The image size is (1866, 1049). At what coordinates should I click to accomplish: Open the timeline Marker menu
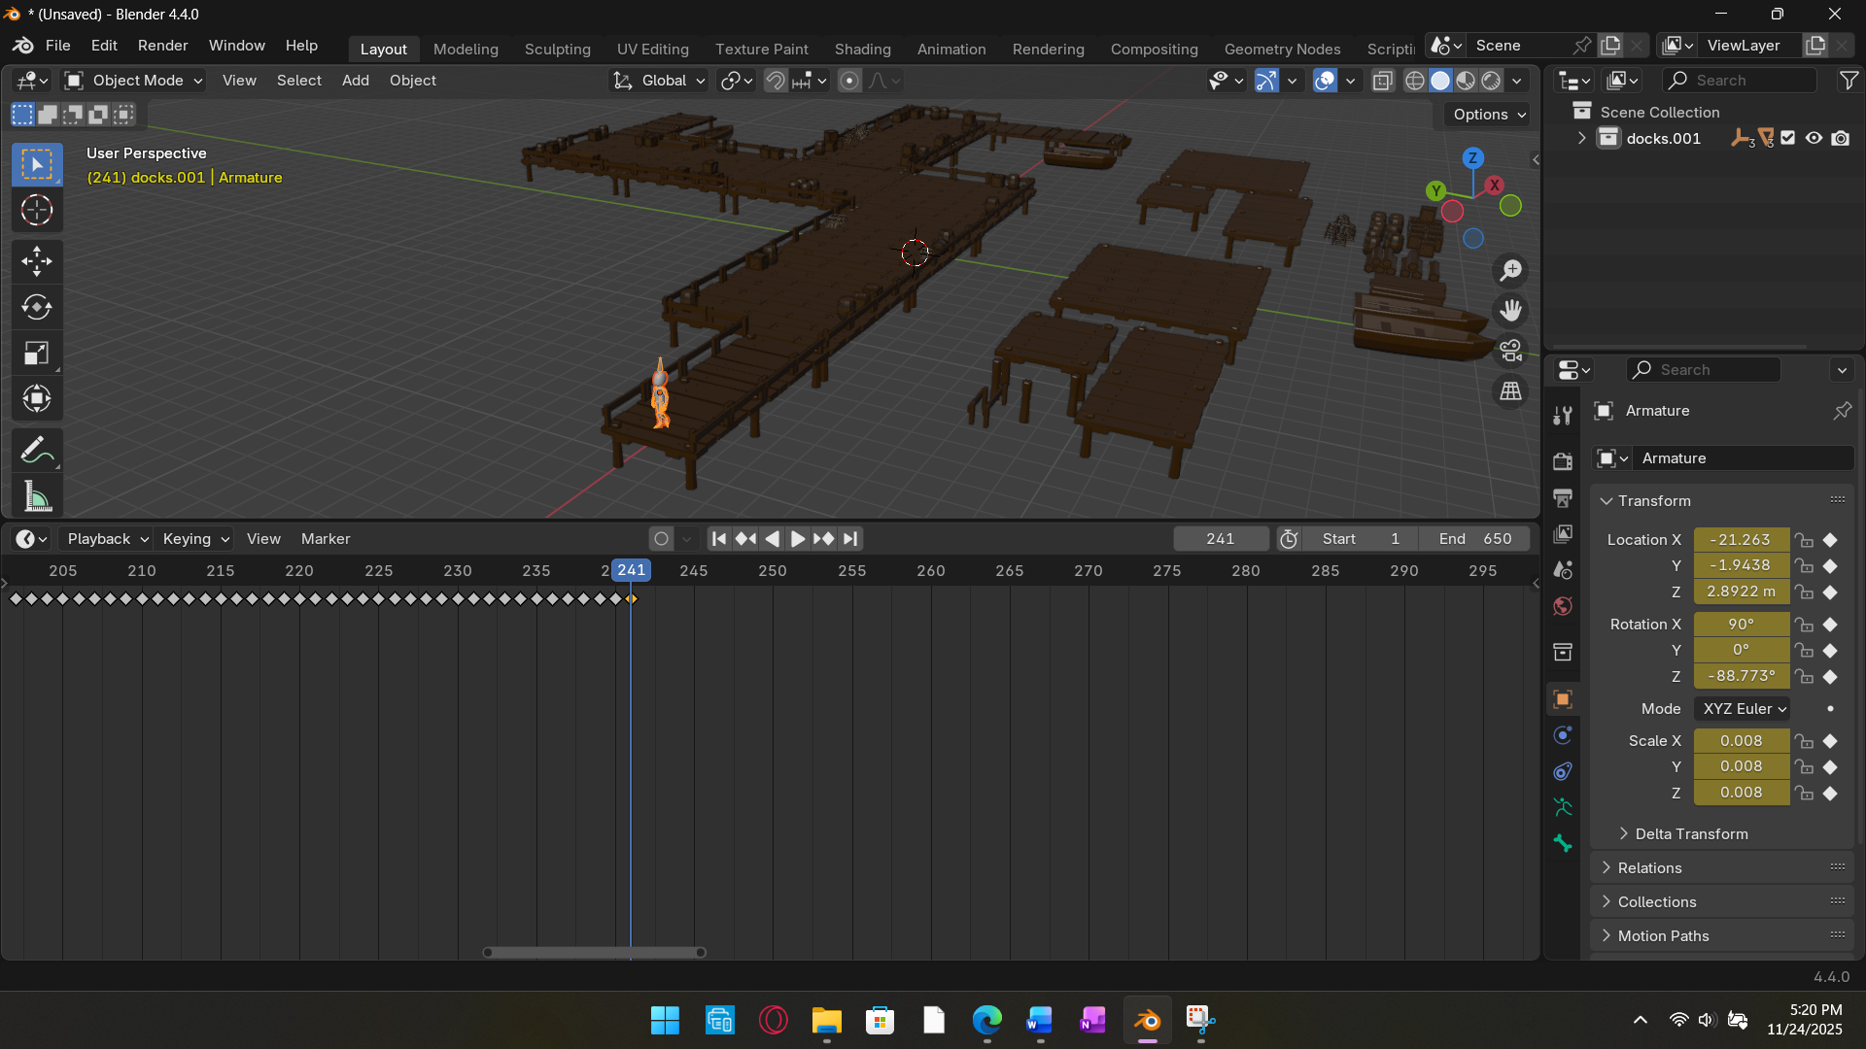326,539
